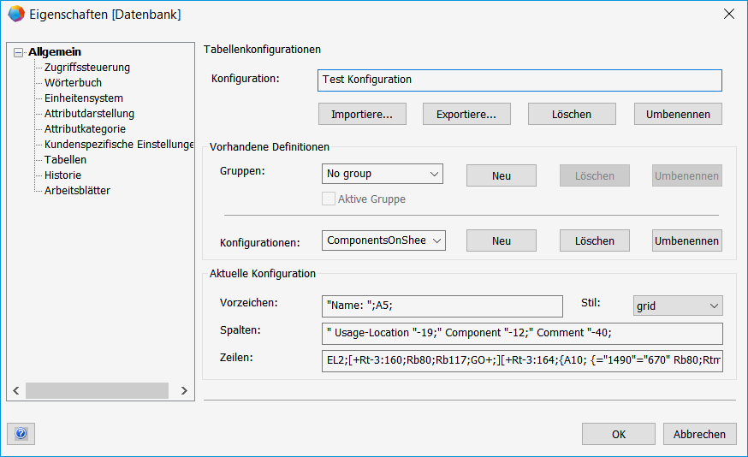Close the Eigenschaften dialog window
748x457 pixels.
coord(728,14)
